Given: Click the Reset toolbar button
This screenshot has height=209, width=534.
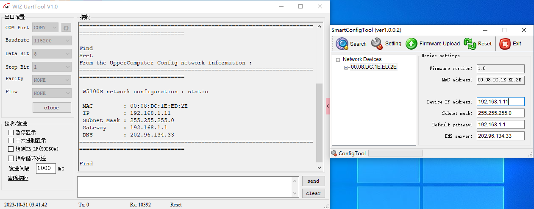Looking at the screenshot, I should click(x=478, y=44).
